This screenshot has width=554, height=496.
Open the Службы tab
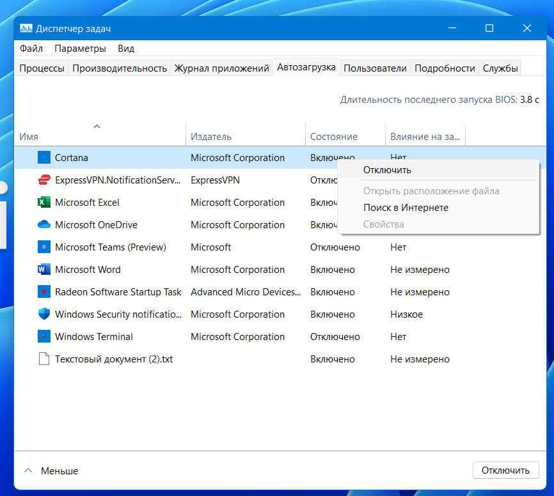tap(500, 68)
